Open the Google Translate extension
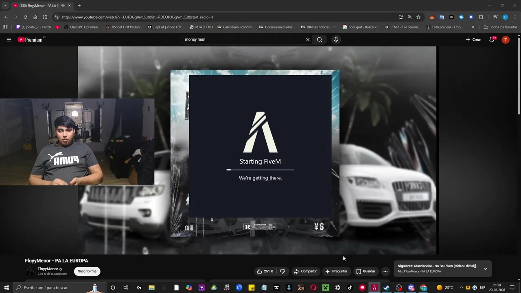521x293 pixels. pos(442,17)
